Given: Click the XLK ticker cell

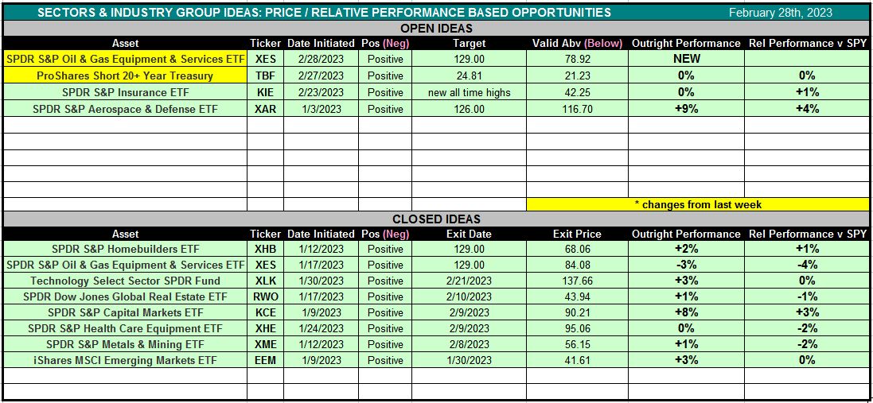Looking at the screenshot, I should coord(265,281).
